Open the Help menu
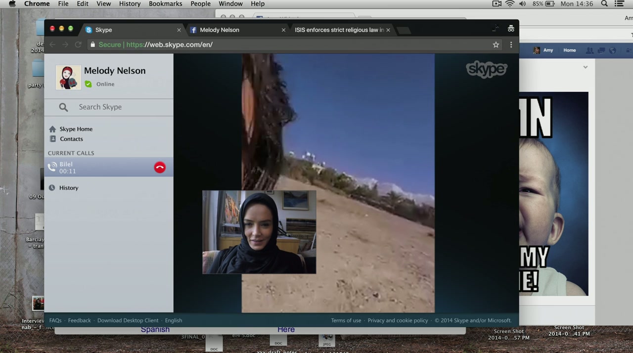The image size is (633, 353). [258, 4]
